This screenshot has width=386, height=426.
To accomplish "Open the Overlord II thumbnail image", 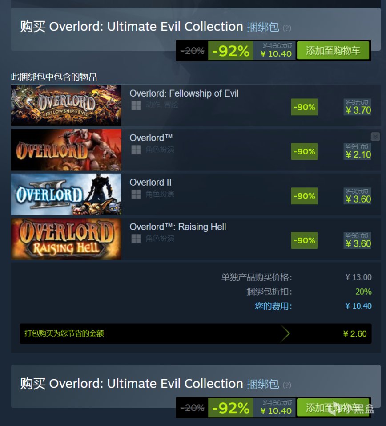I will [x=66, y=194].
